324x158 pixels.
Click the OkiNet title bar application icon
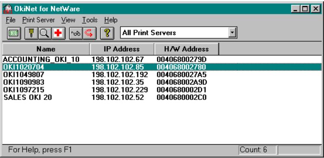(x=8, y=9)
